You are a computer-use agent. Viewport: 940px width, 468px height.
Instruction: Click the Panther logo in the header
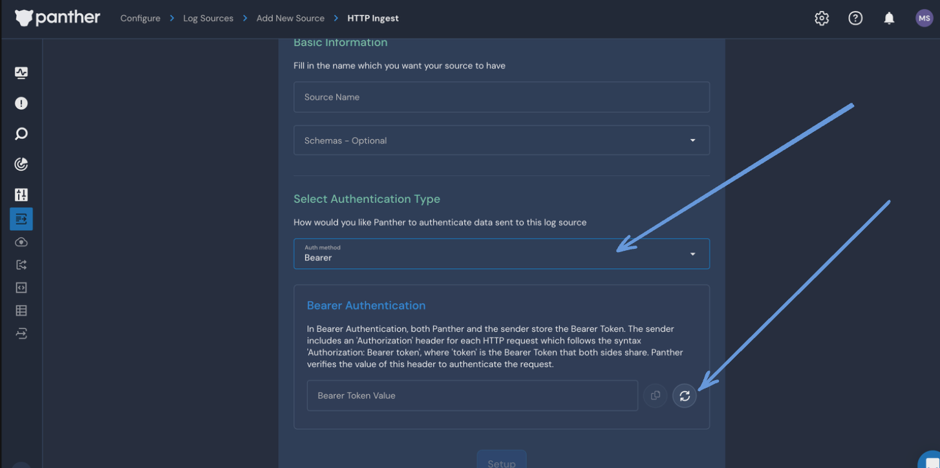pos(57,18)
